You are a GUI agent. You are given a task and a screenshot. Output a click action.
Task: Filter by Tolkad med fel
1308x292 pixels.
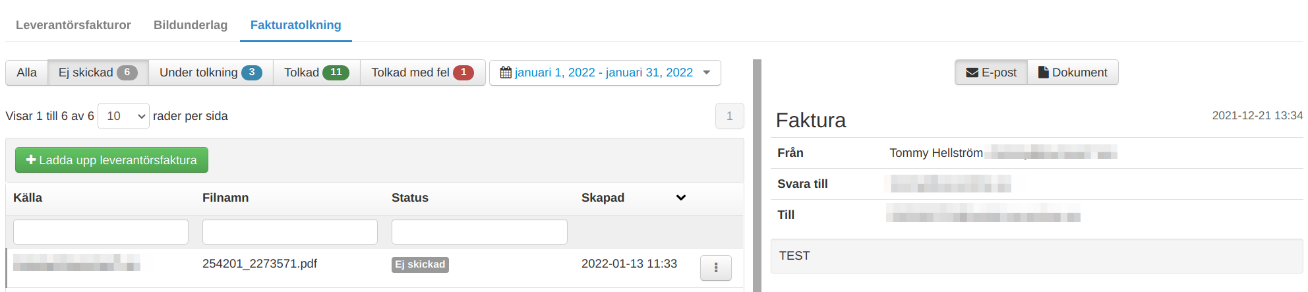[423, 73]
